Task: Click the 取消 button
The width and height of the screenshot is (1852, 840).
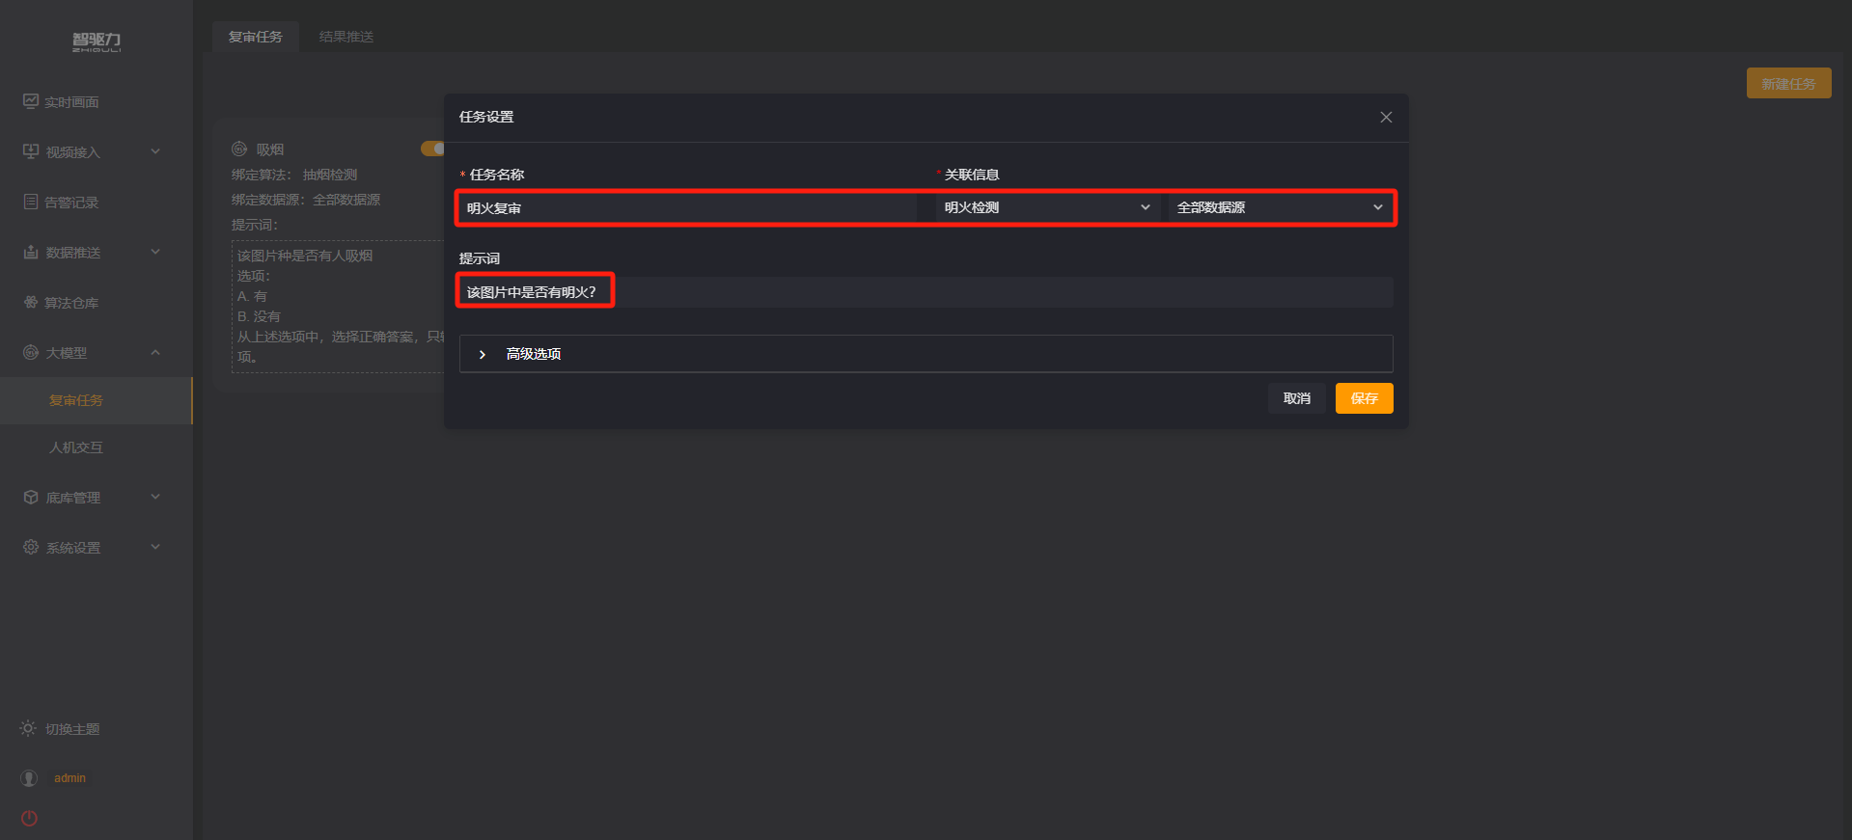Action: 1296,398
